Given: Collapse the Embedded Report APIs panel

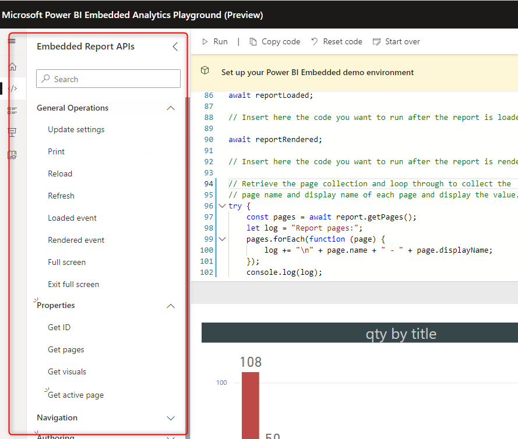Looking at the screenshot, I should click(x=175, y=47).
